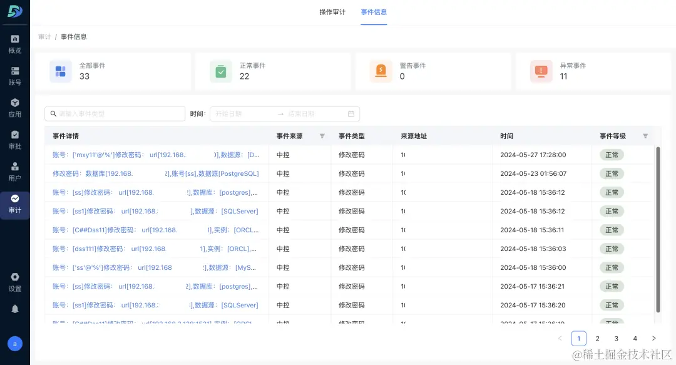Focus the event type search field
The image size is (676, 365).
(x=115, y=113)
